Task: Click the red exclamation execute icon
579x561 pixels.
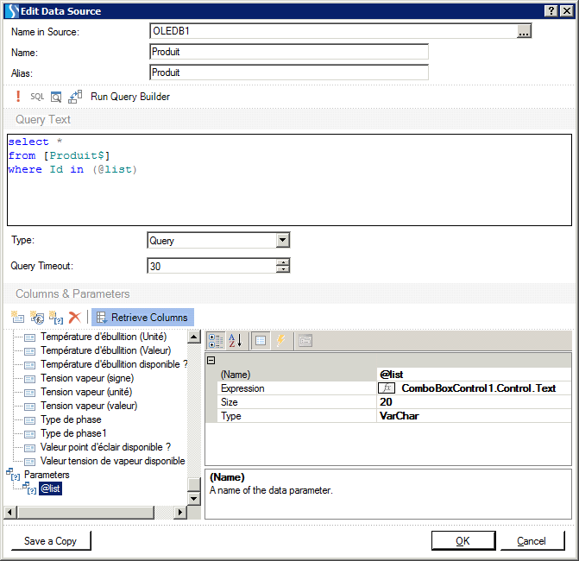Action: click(18, 97)
